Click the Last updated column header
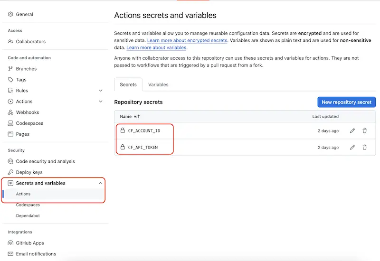380x261 pixels. click(x=325, y=116)
